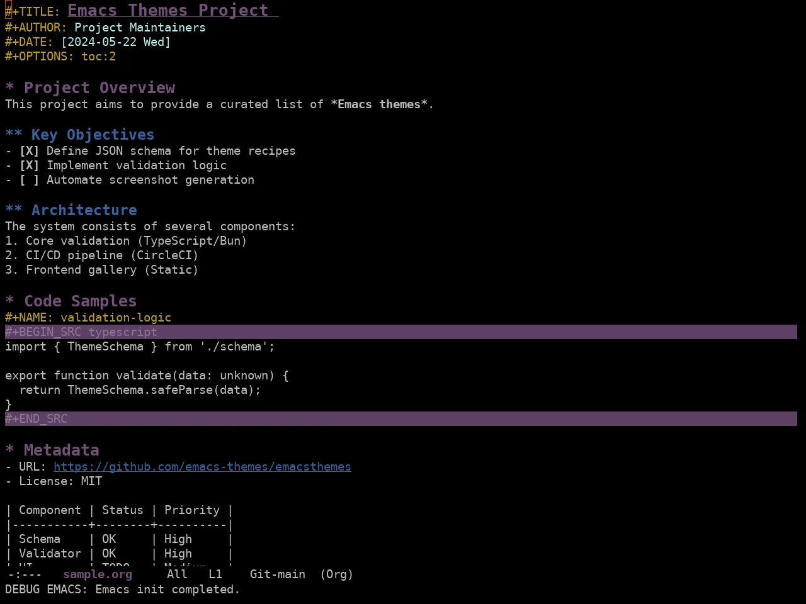This screenshot has width=806, height=604.
Task: Click the [2024-05-22 Wed] date stamp
Action: tap(116, 42)
